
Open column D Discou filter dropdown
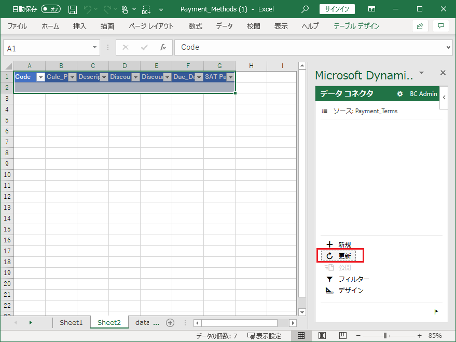point(135,77)
